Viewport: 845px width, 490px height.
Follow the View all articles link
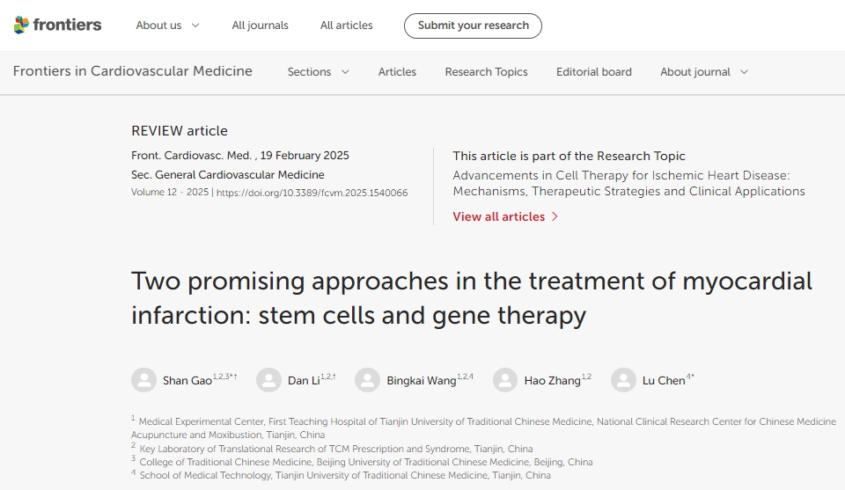click(498, 217)
